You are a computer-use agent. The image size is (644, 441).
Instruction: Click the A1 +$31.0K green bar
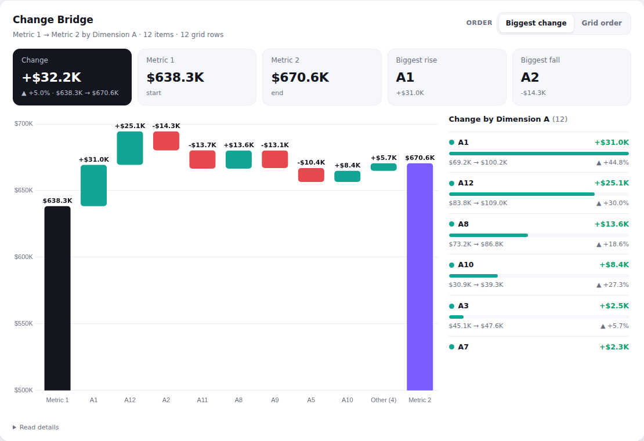pyautogui.click(x=93, y=185)
